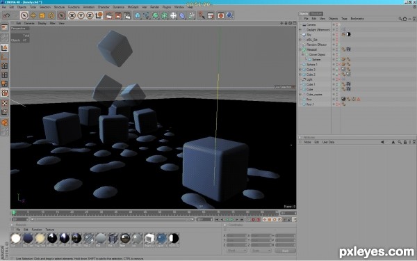Click the green current-frame marker on timeline

(x=14, y=212)
